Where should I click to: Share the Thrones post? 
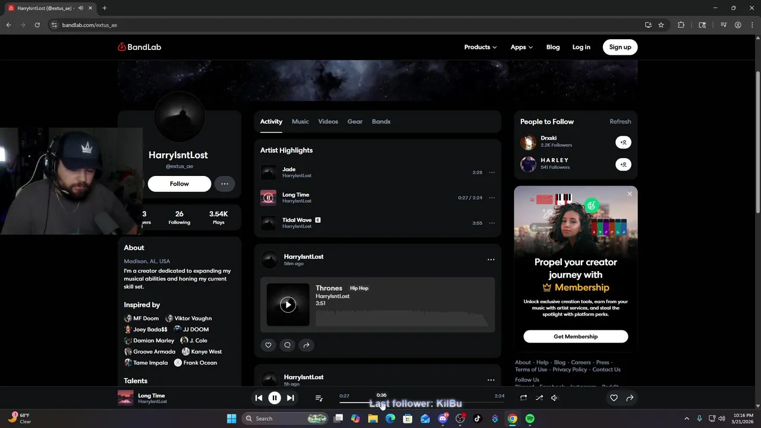tap(306, 345)
